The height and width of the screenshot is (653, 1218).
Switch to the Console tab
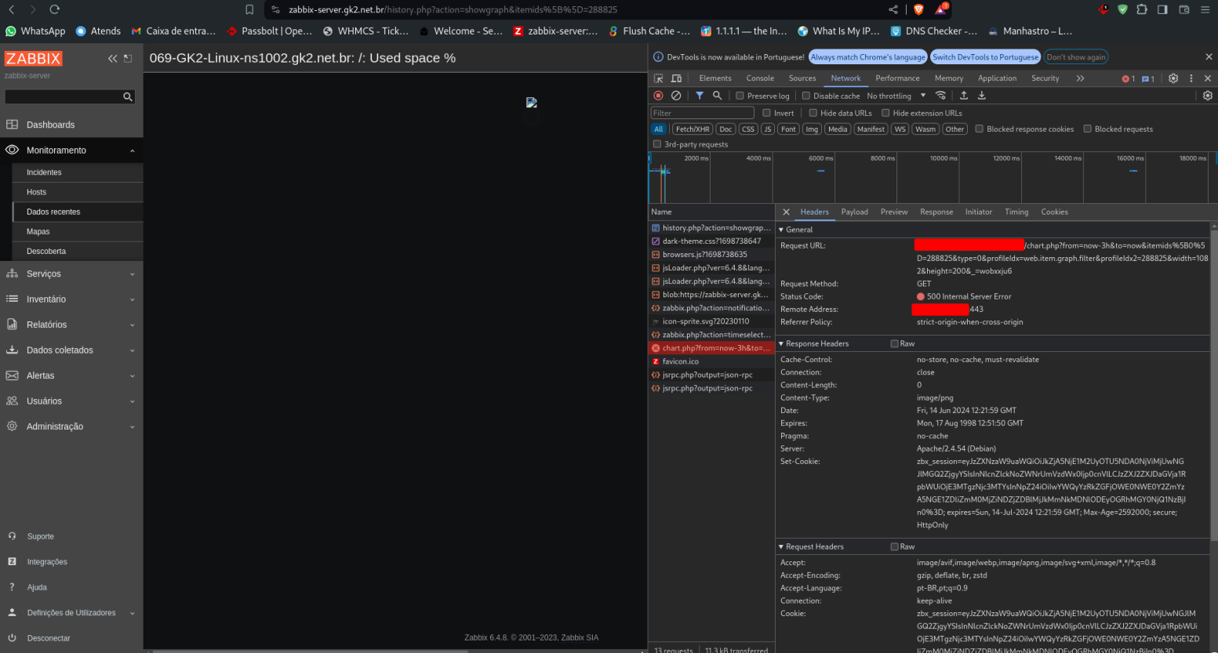(759, 78)
